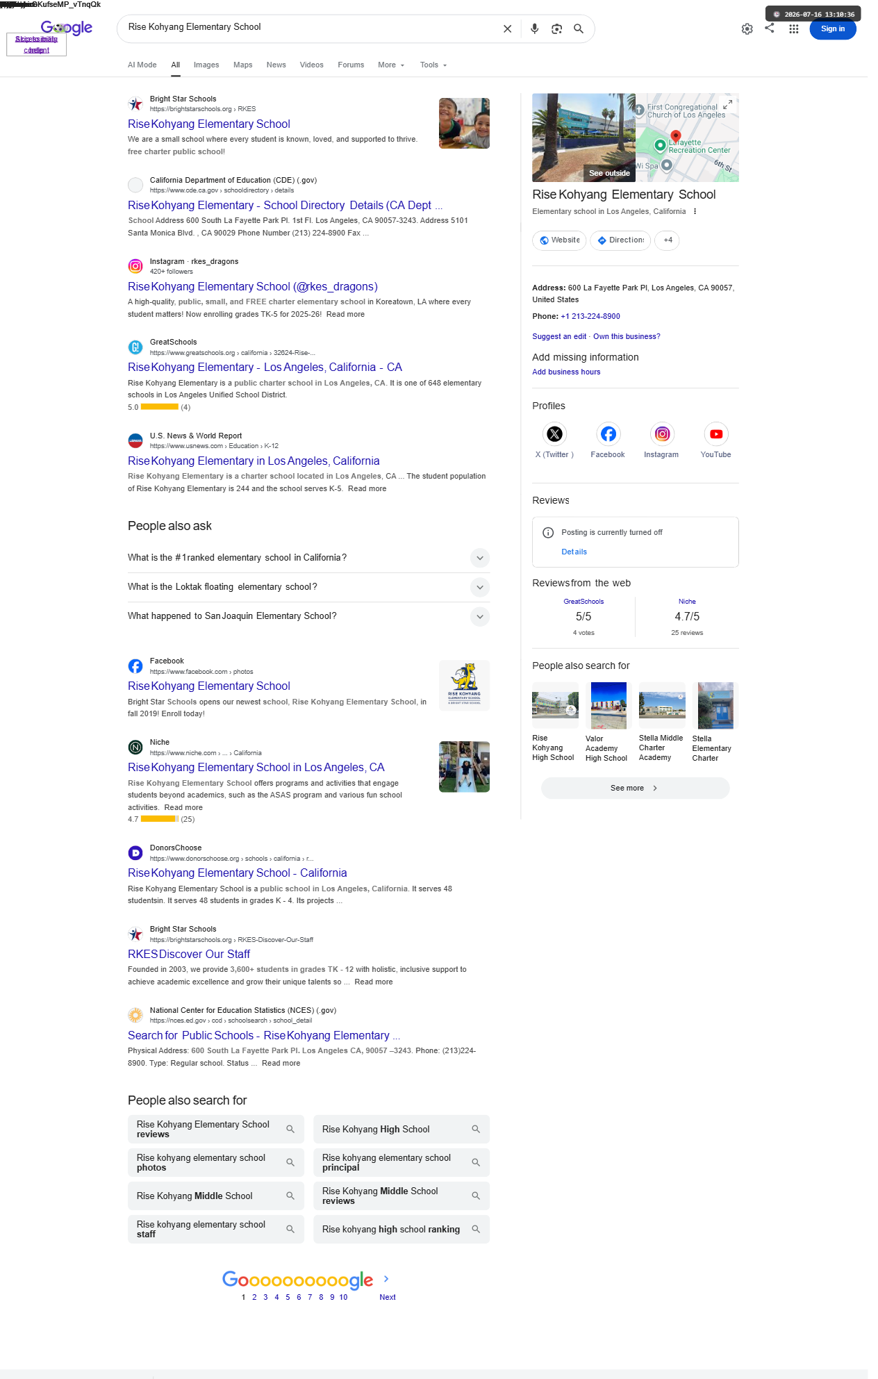Click See more under People also search for

635,788
